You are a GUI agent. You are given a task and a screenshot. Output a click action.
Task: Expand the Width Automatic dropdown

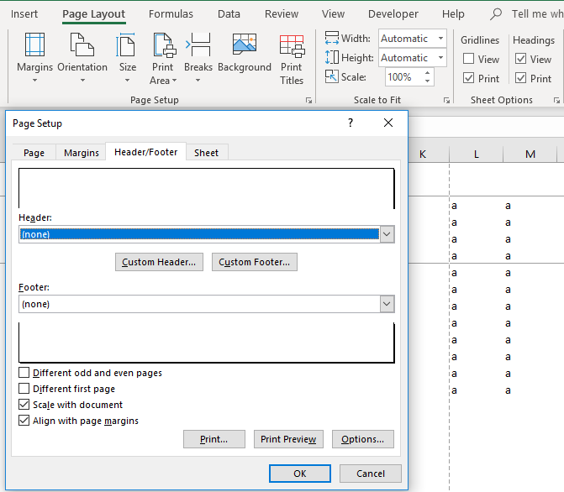pyautogui.click(x=440, y=38)
